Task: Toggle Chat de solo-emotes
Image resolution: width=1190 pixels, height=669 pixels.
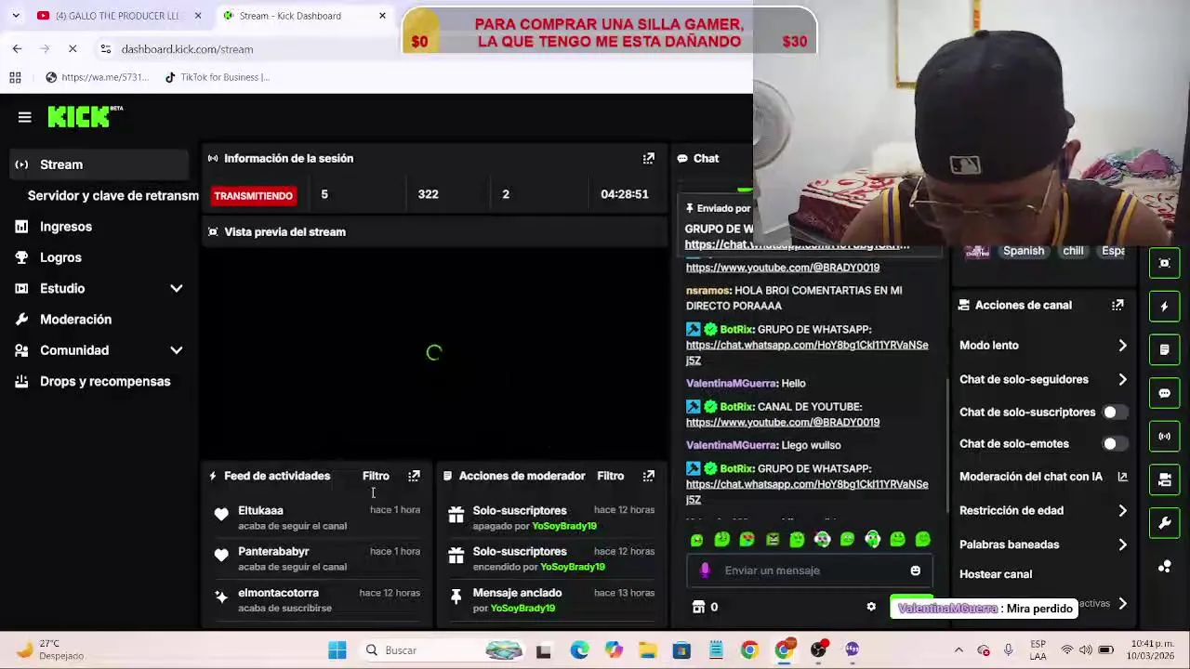Action: tap(1114, 444)
